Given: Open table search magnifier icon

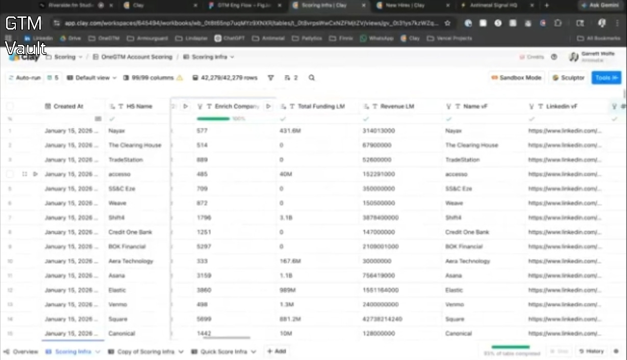Looking at the screenshot, I should pyautogui.click(x=312, y=78).
